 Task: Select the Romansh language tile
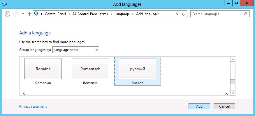pos(90,71)
